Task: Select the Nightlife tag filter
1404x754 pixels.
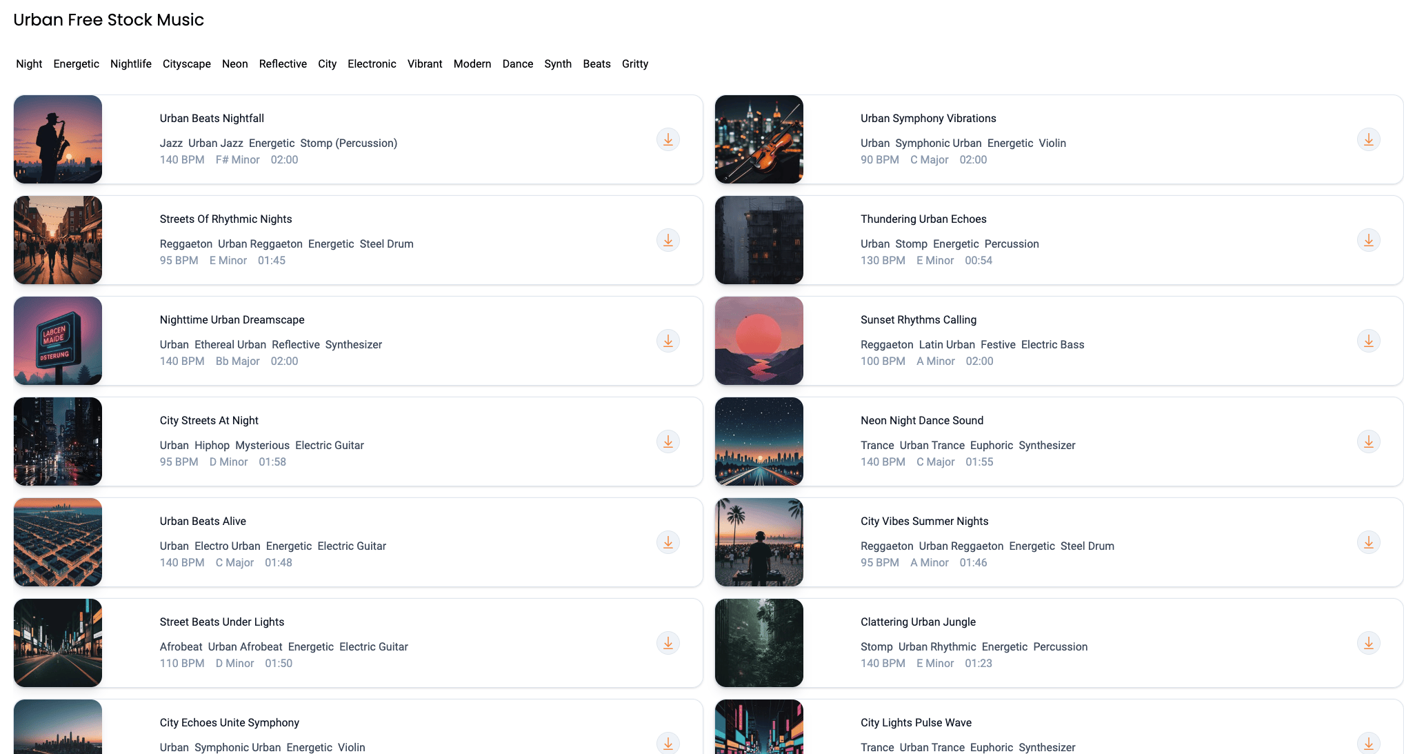Action: (131, 63)
